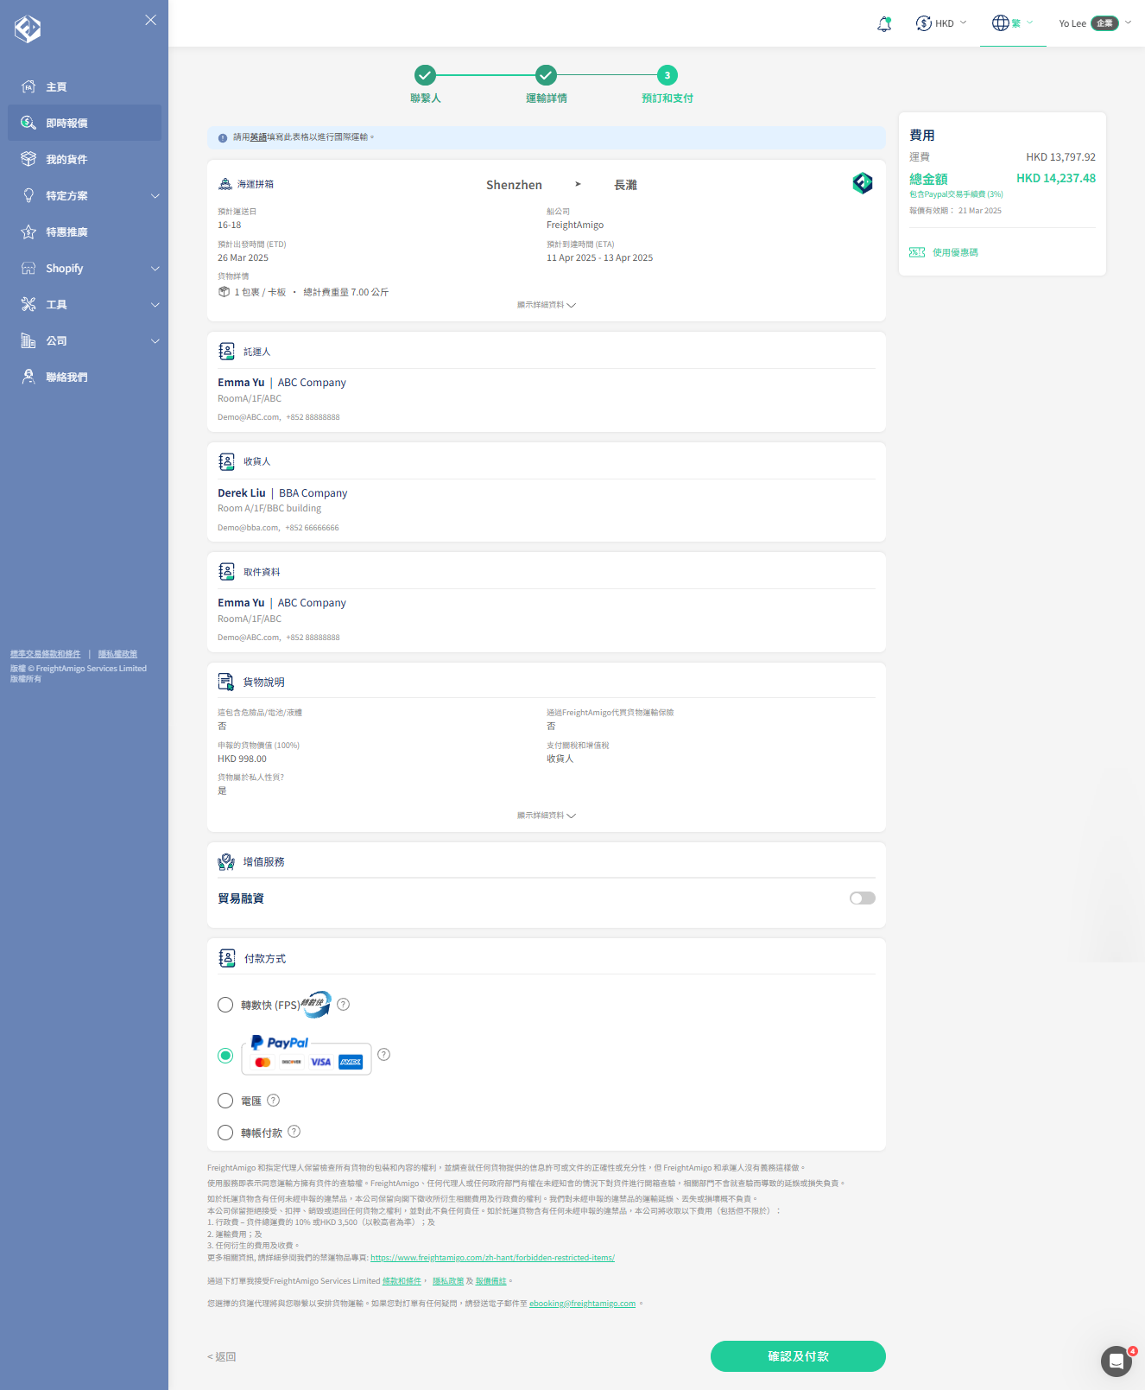Open forbidden-restricted-items URL link
Viewport: 1145px width, 1390px height.
[492, 1258]
